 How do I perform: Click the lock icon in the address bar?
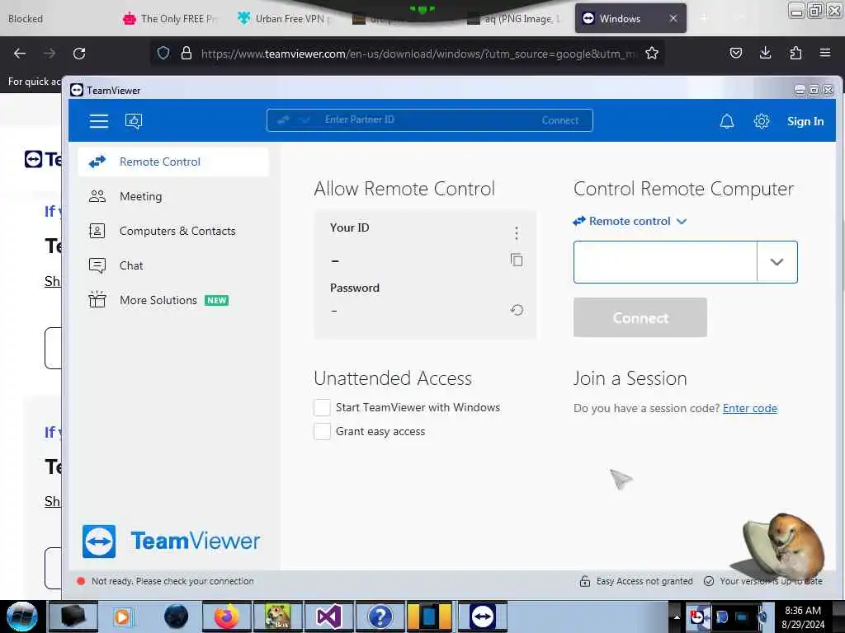(x=186, y=53)
